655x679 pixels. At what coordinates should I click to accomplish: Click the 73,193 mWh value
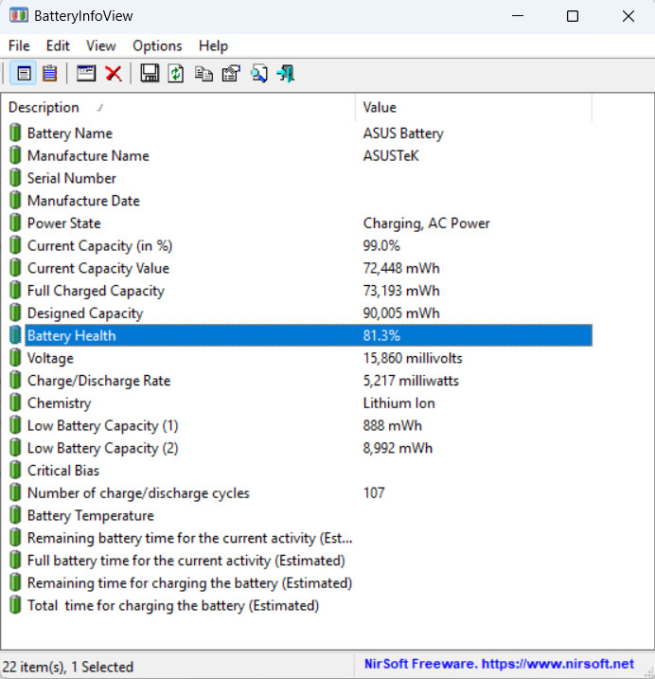[401, 291]
